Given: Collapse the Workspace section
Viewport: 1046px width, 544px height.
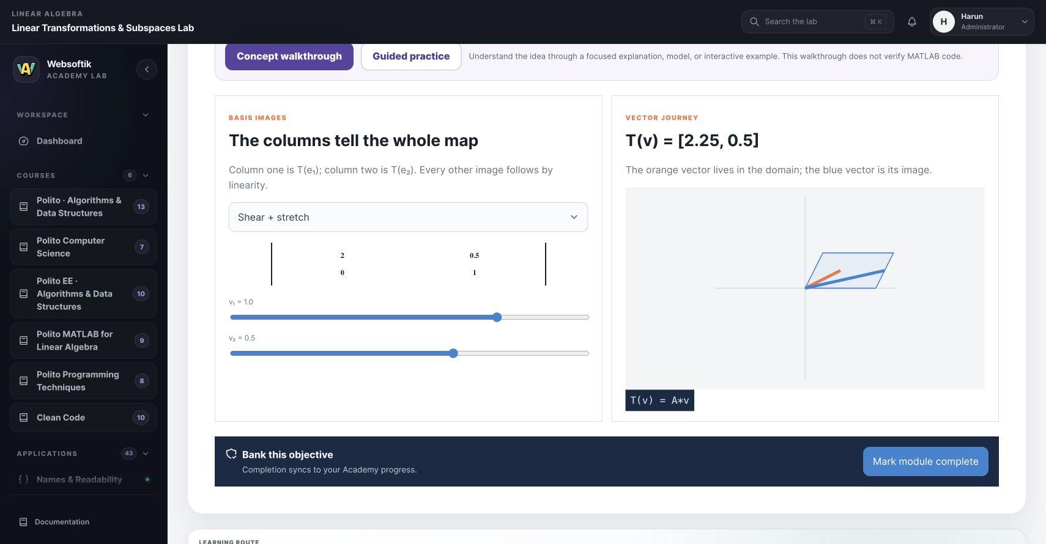Looking at the screenshot, I should (146, 115).
